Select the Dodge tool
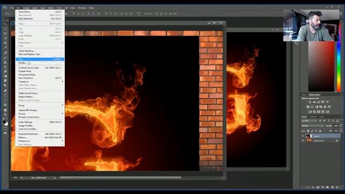This screenshot has height=194, width=345. pos(5,86)
